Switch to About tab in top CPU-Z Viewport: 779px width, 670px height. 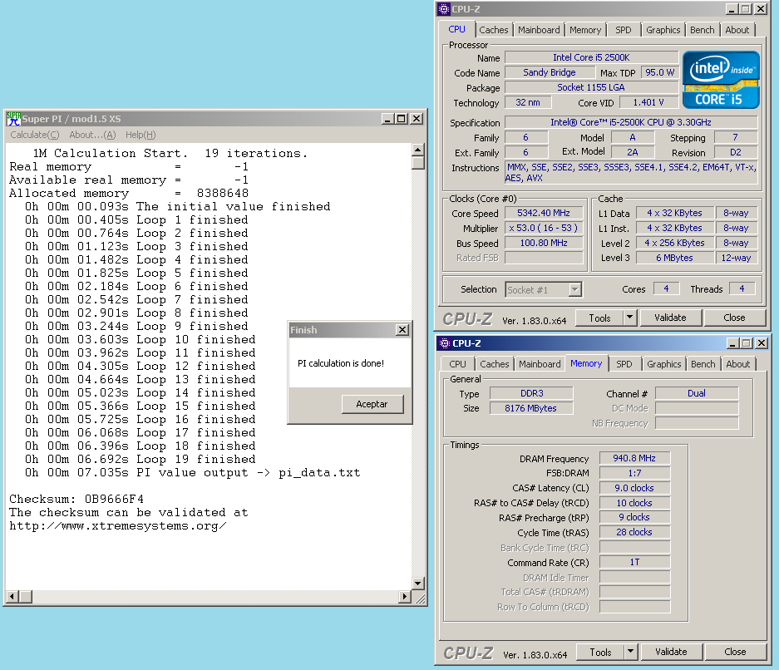(737, 30)
